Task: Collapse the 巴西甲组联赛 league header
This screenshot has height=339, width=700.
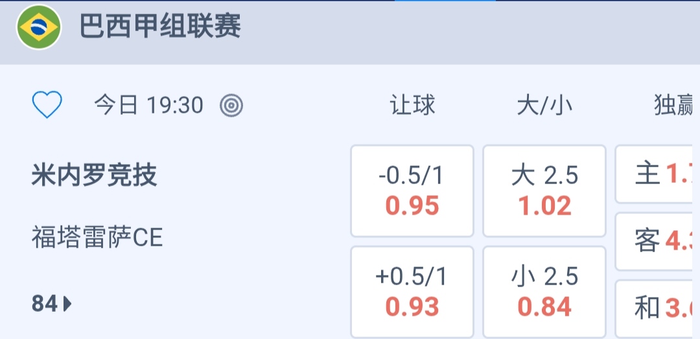Action: (454, 29)
